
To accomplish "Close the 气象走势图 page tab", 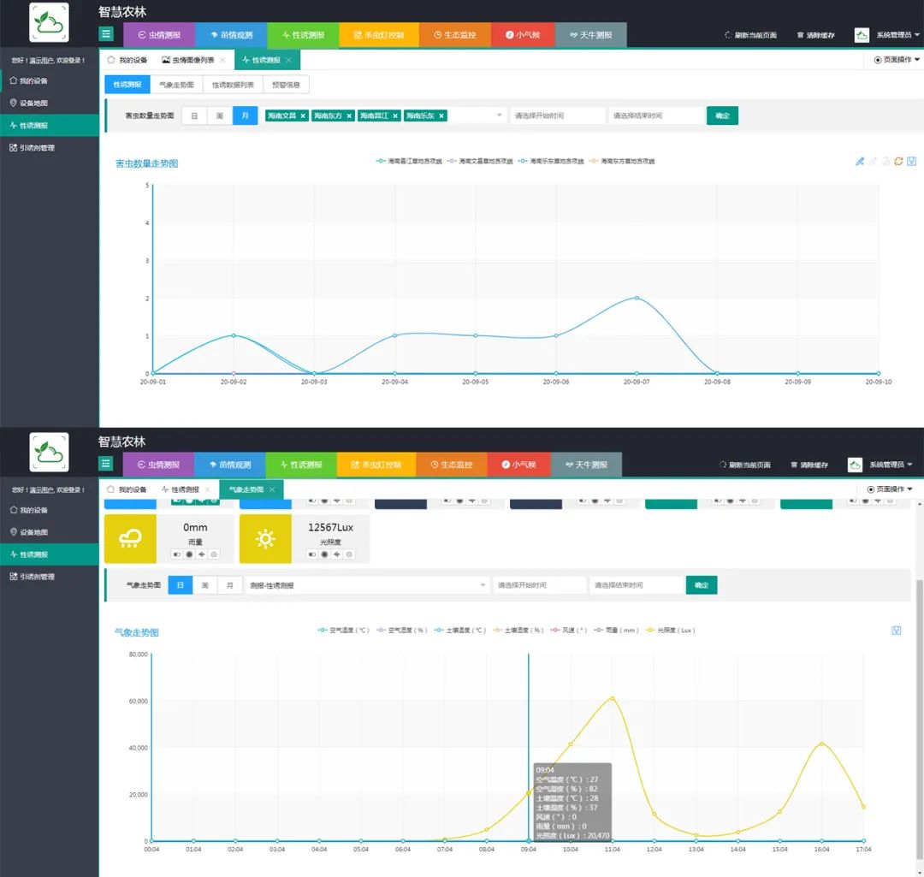I will tap(272, 489).
